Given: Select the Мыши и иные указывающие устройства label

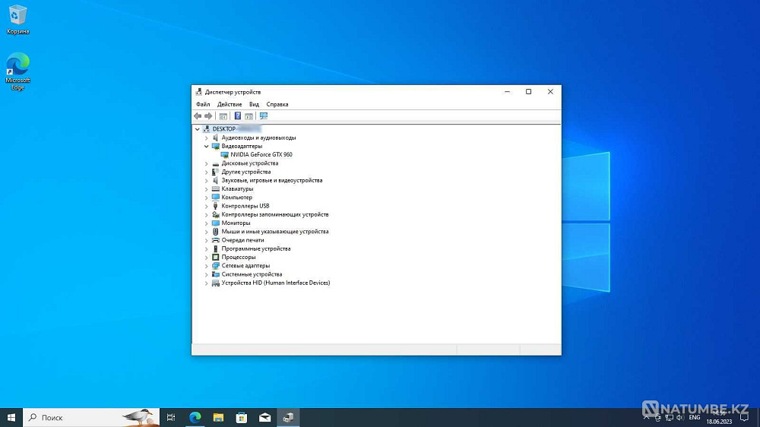Looking at the screenshot, I should 275,232.
